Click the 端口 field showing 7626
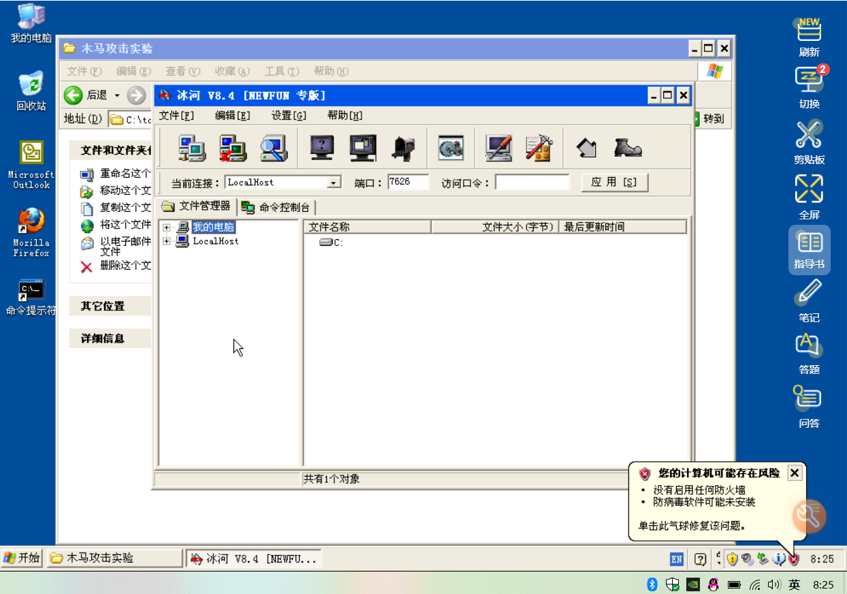 [x=409, y=182]
